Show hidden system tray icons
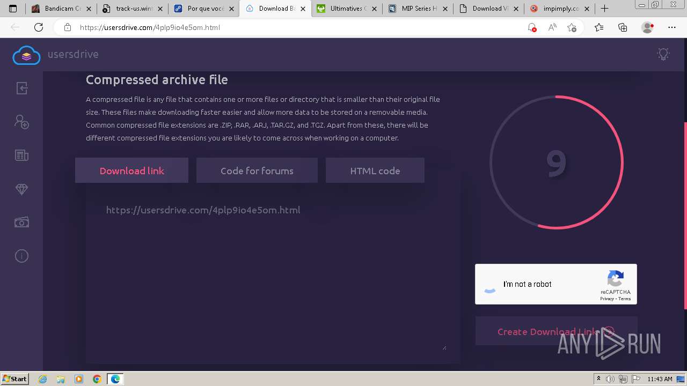Image resolution: width=687 pixels, height=386 pixels. coord(598,379)
